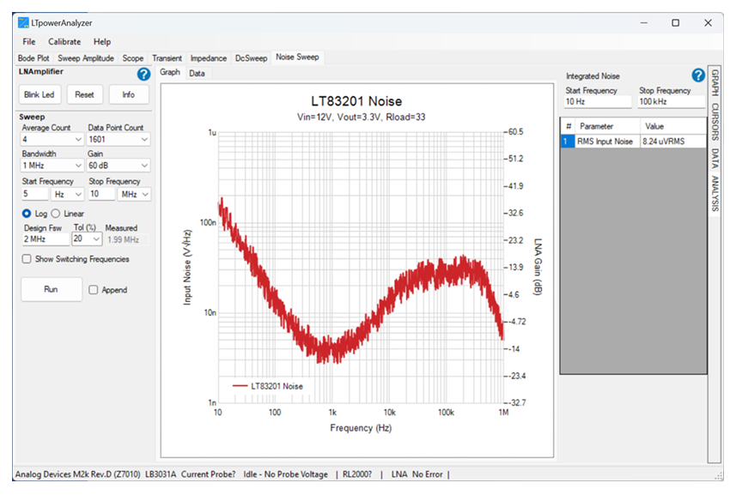Viewport: 736px width, 495px height.
Task: Open help for Integrated Noise panel
Action: (x=698, y=75)
